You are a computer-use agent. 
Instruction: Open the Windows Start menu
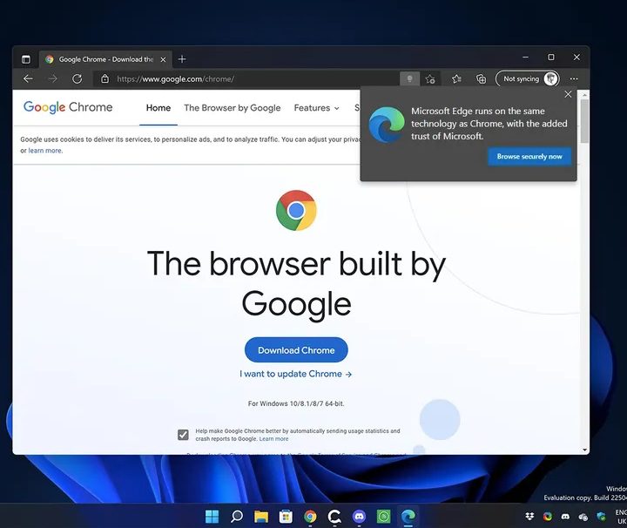212,517
